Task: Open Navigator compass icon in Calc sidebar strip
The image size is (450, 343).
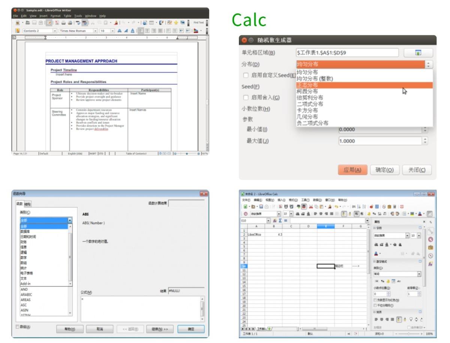Action: [430, 256]
